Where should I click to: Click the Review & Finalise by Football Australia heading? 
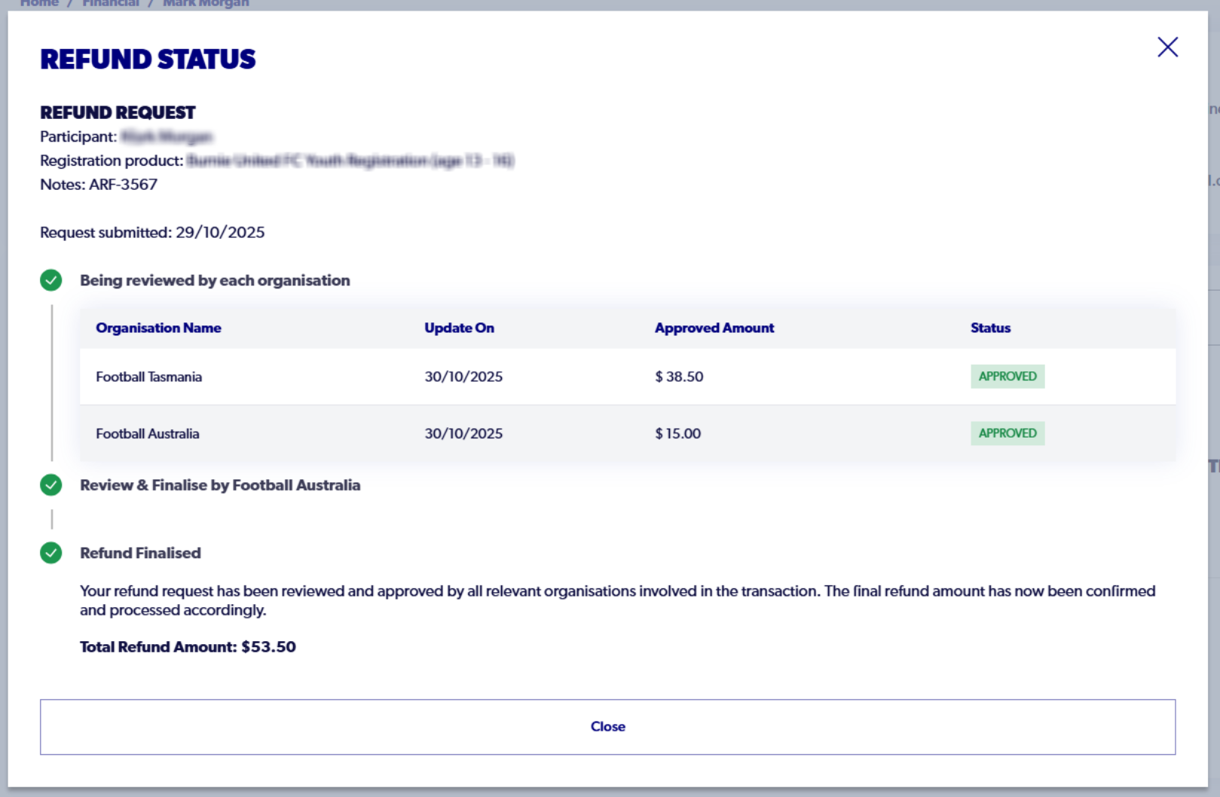coord(220,485)
